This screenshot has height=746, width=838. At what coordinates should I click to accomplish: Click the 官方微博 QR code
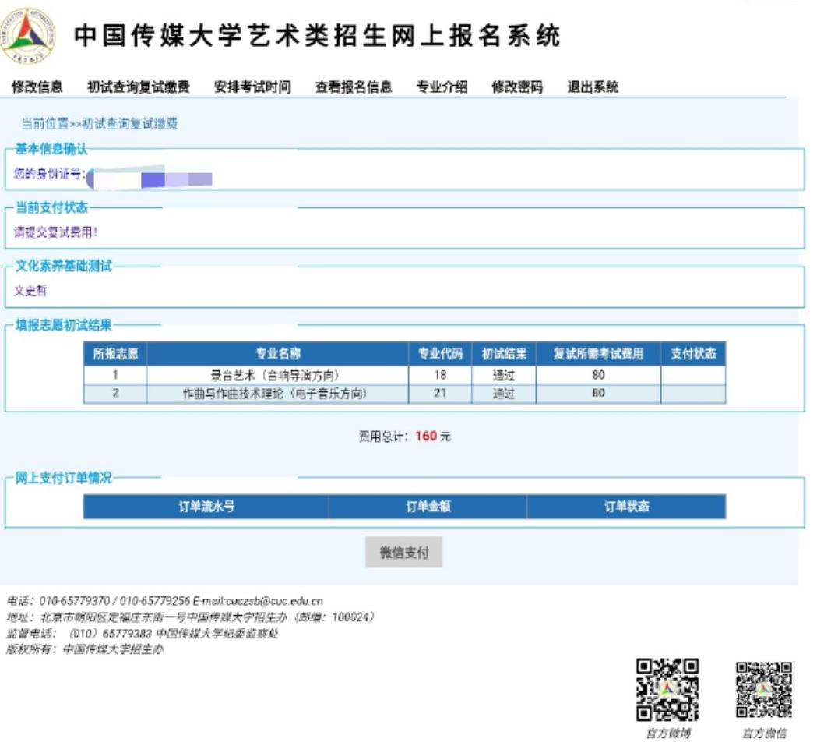click(x=667, y=690)
